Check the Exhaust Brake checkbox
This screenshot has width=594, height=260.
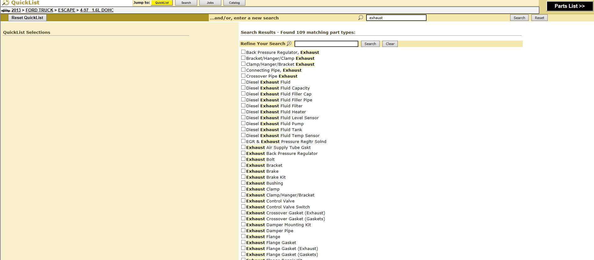(243, 171)
